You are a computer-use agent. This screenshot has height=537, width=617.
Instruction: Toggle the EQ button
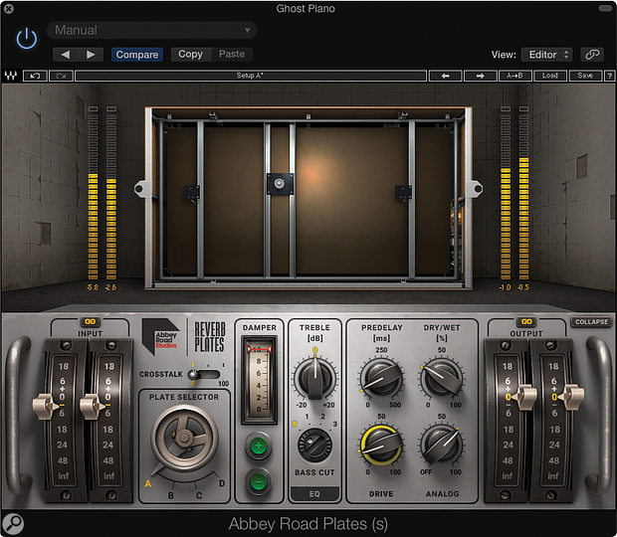coord(314,494)
